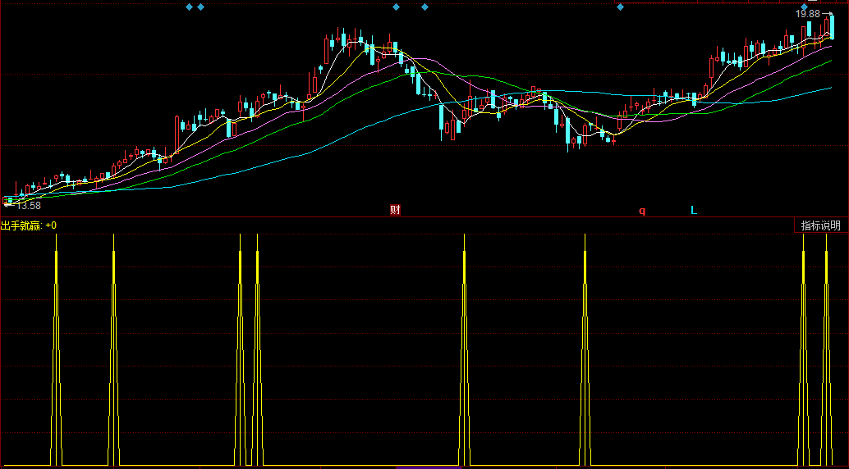Screen dimensions: 849x469
Task: Click the red 财 financial marker
Action: 395,210
